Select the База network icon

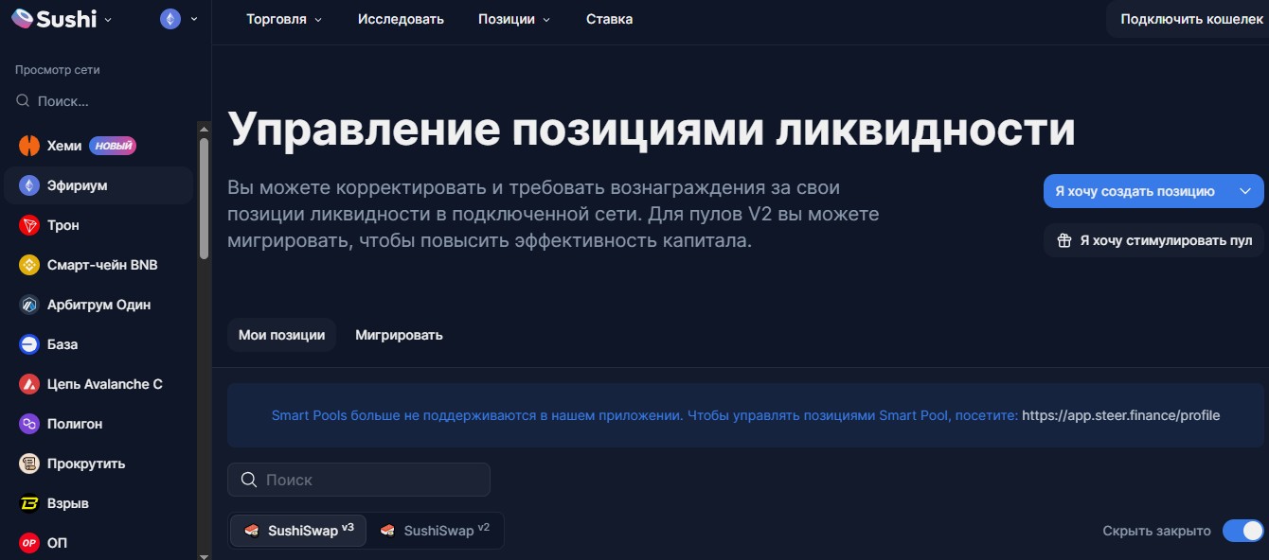pos(29,344)
